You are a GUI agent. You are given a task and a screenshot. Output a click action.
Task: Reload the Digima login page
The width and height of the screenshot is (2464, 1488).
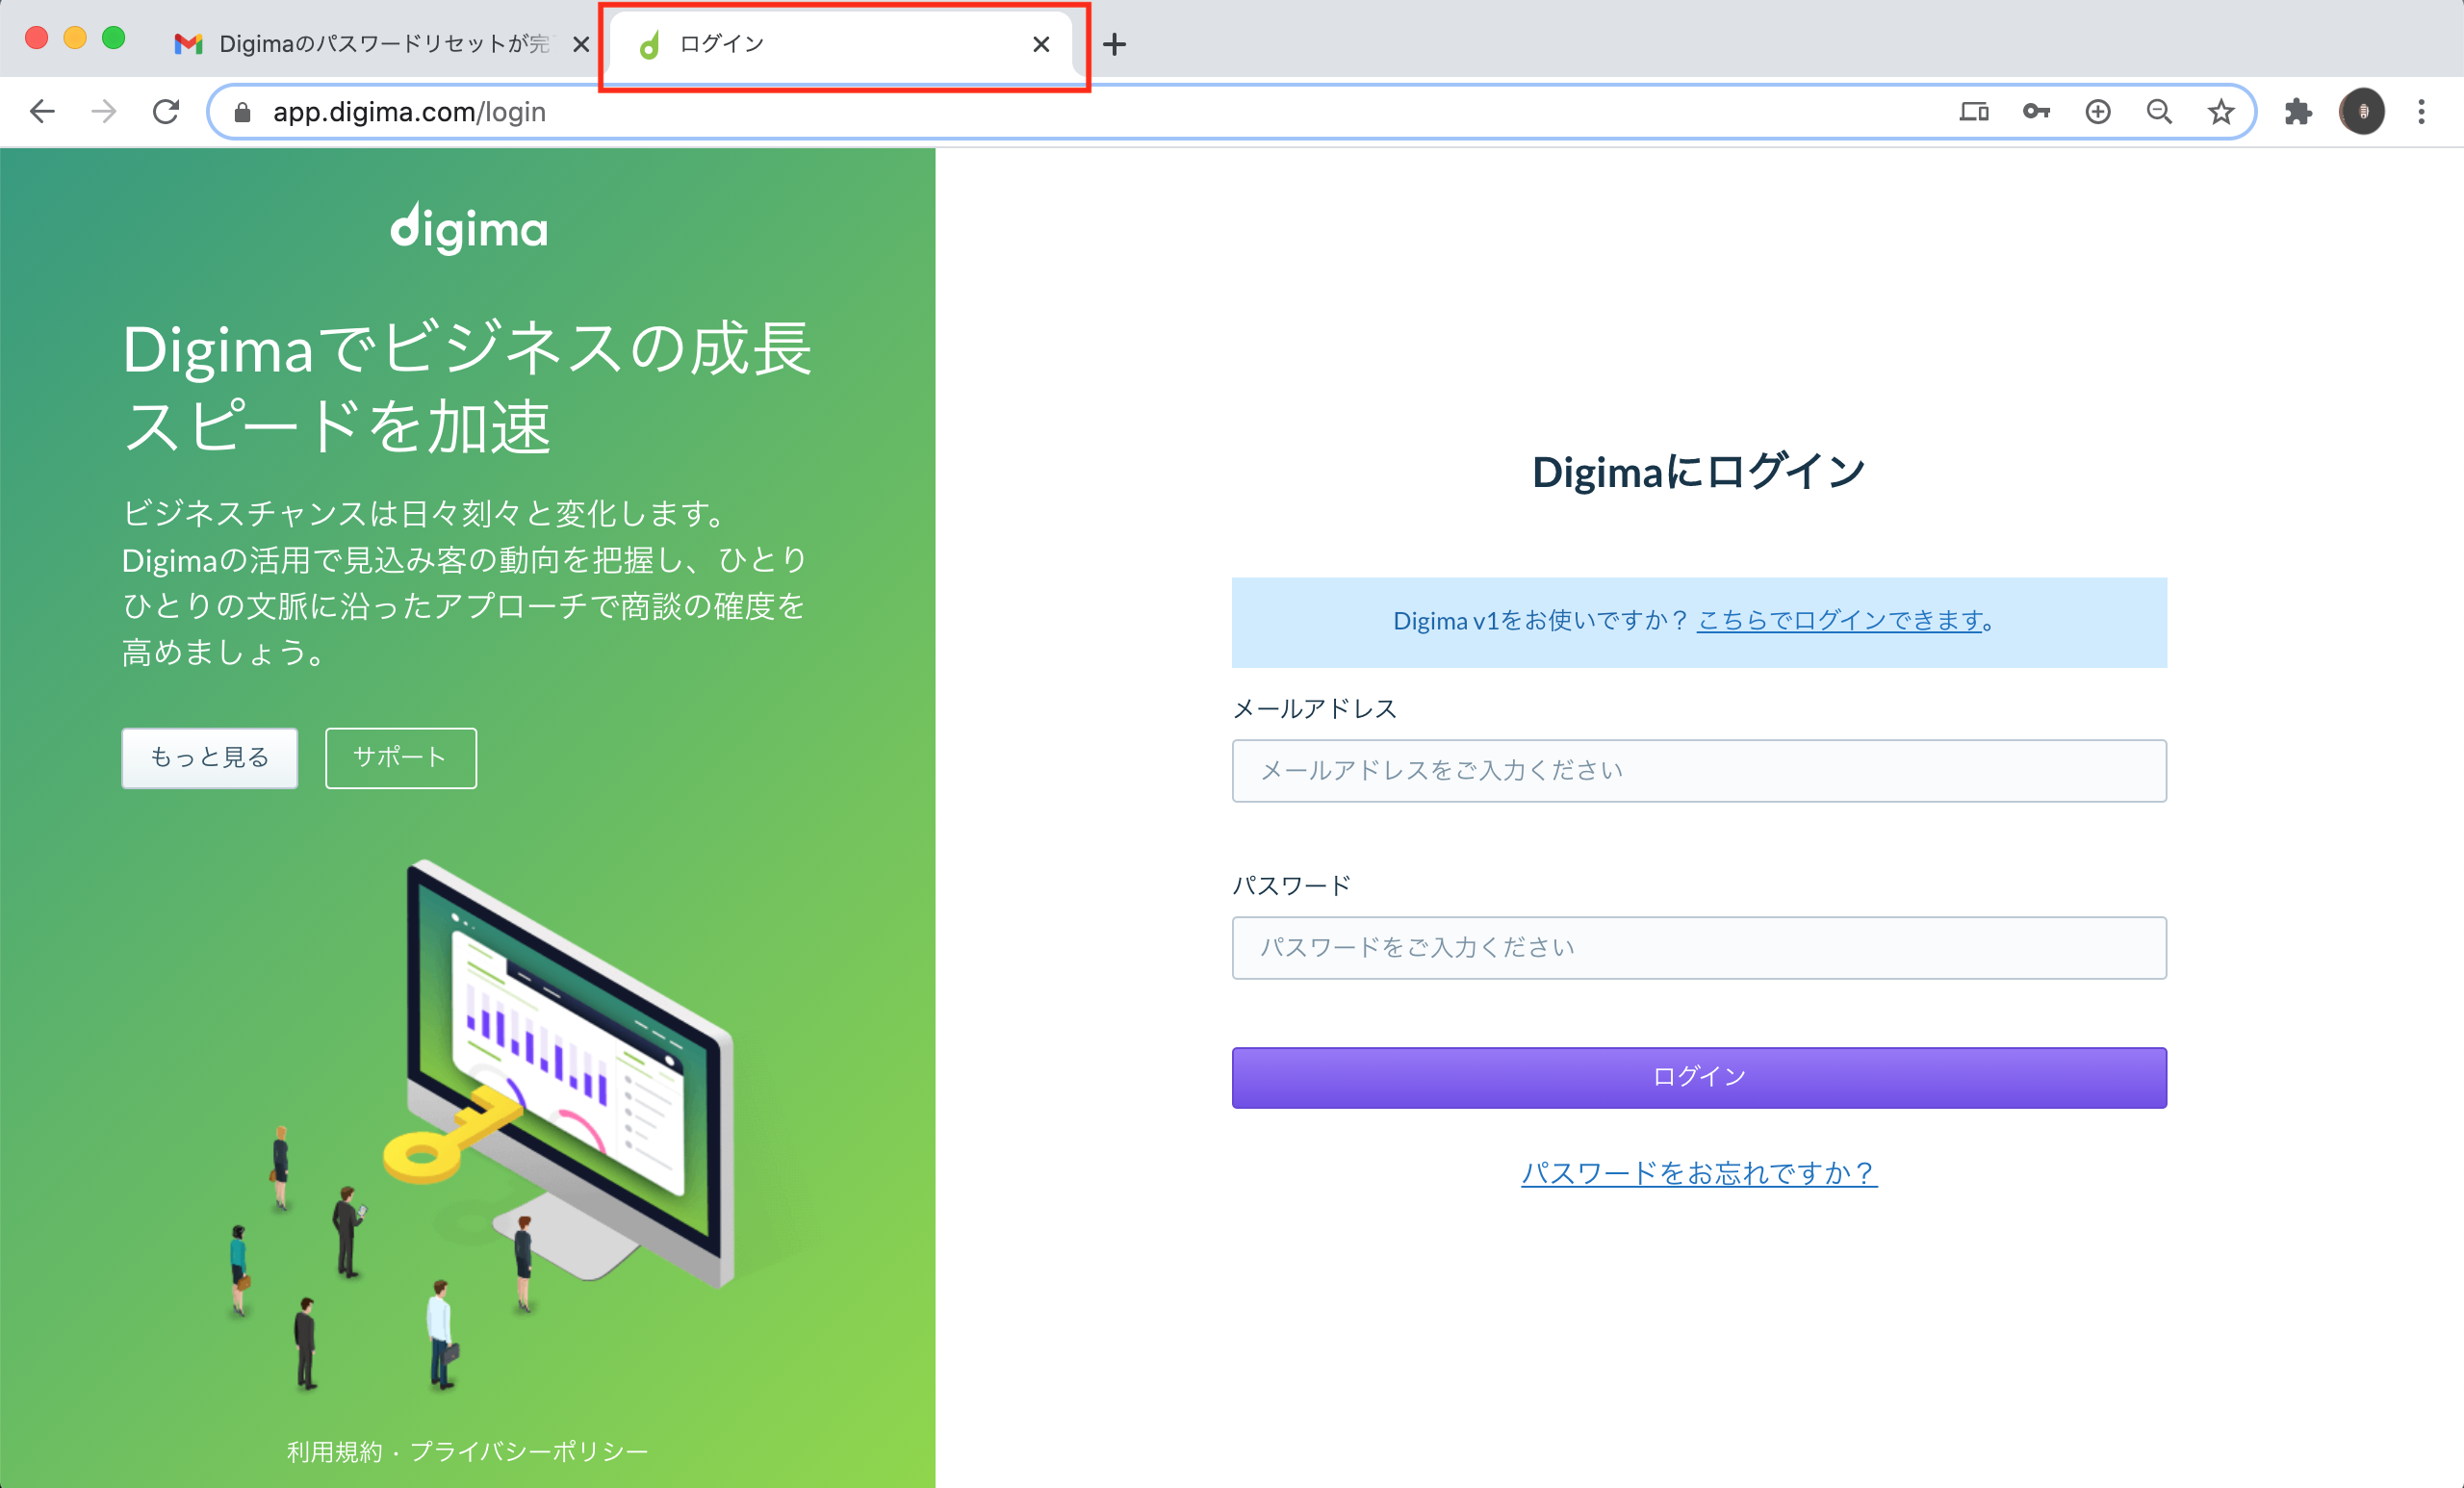[x=166, y=111]
